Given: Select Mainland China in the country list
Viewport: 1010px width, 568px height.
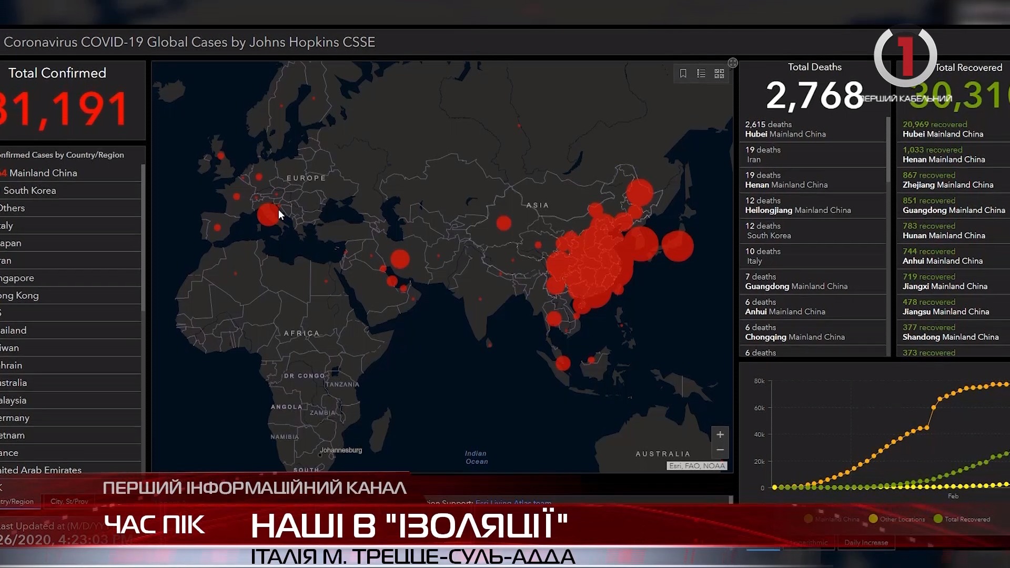Looking at the screenshot, I should [70, 173].
